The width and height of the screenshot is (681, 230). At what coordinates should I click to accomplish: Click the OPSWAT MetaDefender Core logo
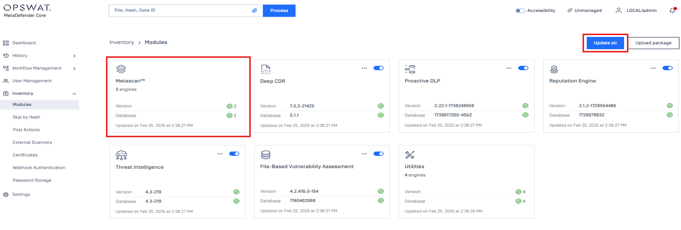27,11
